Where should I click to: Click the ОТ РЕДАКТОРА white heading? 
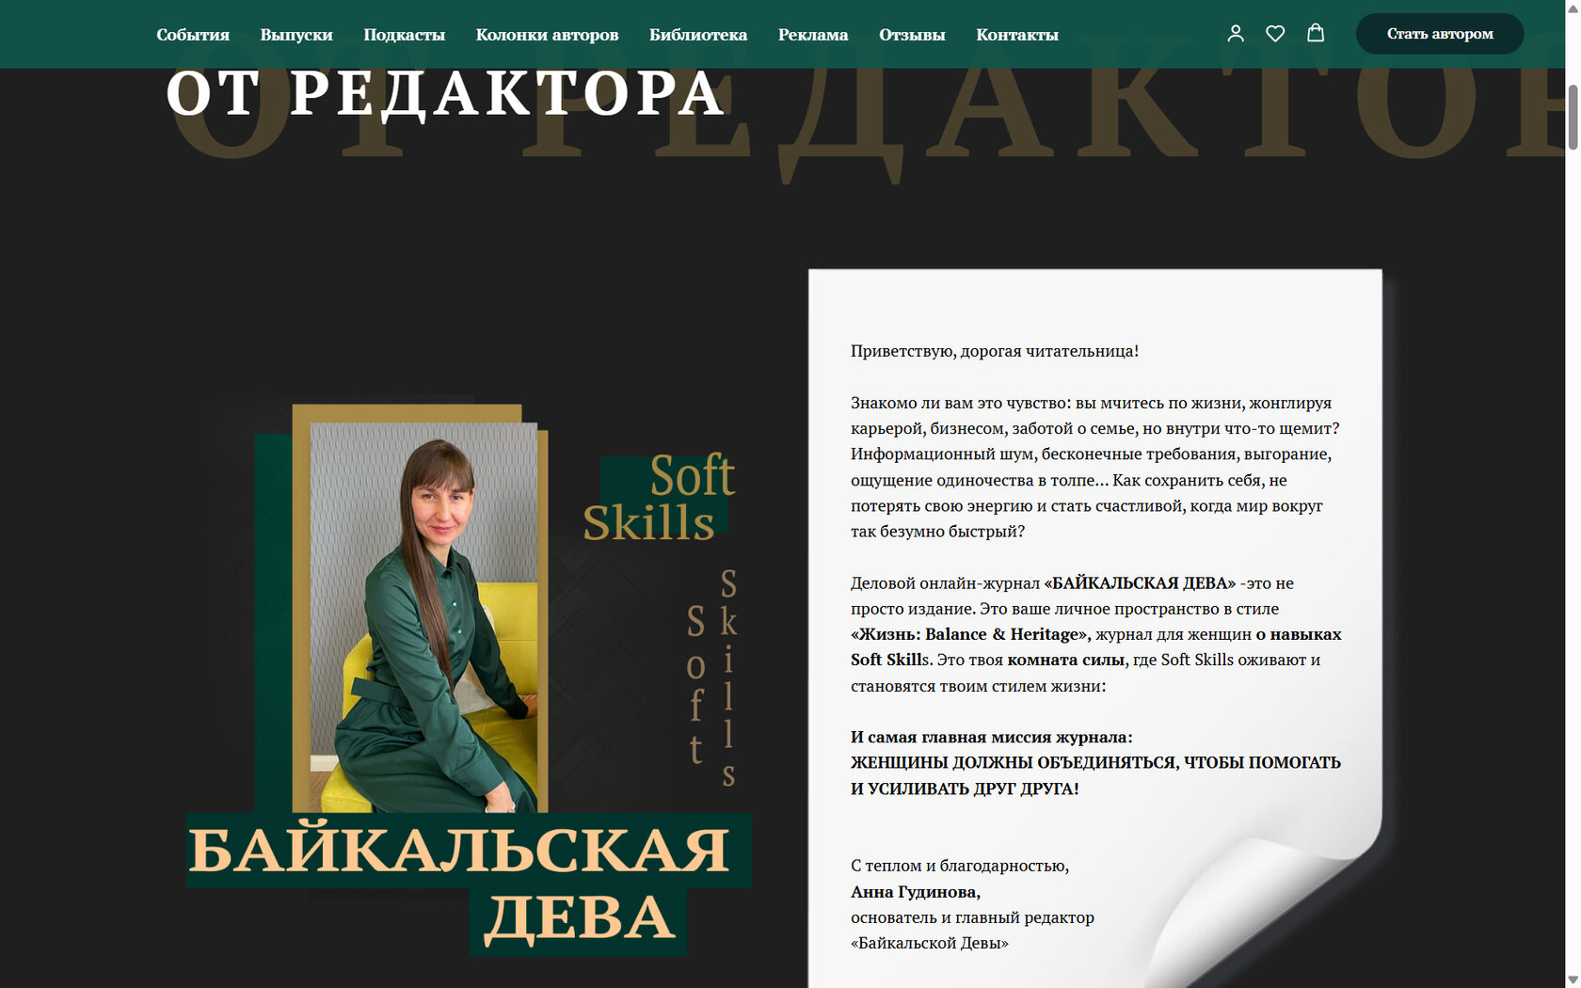click(x=445, y=94)
